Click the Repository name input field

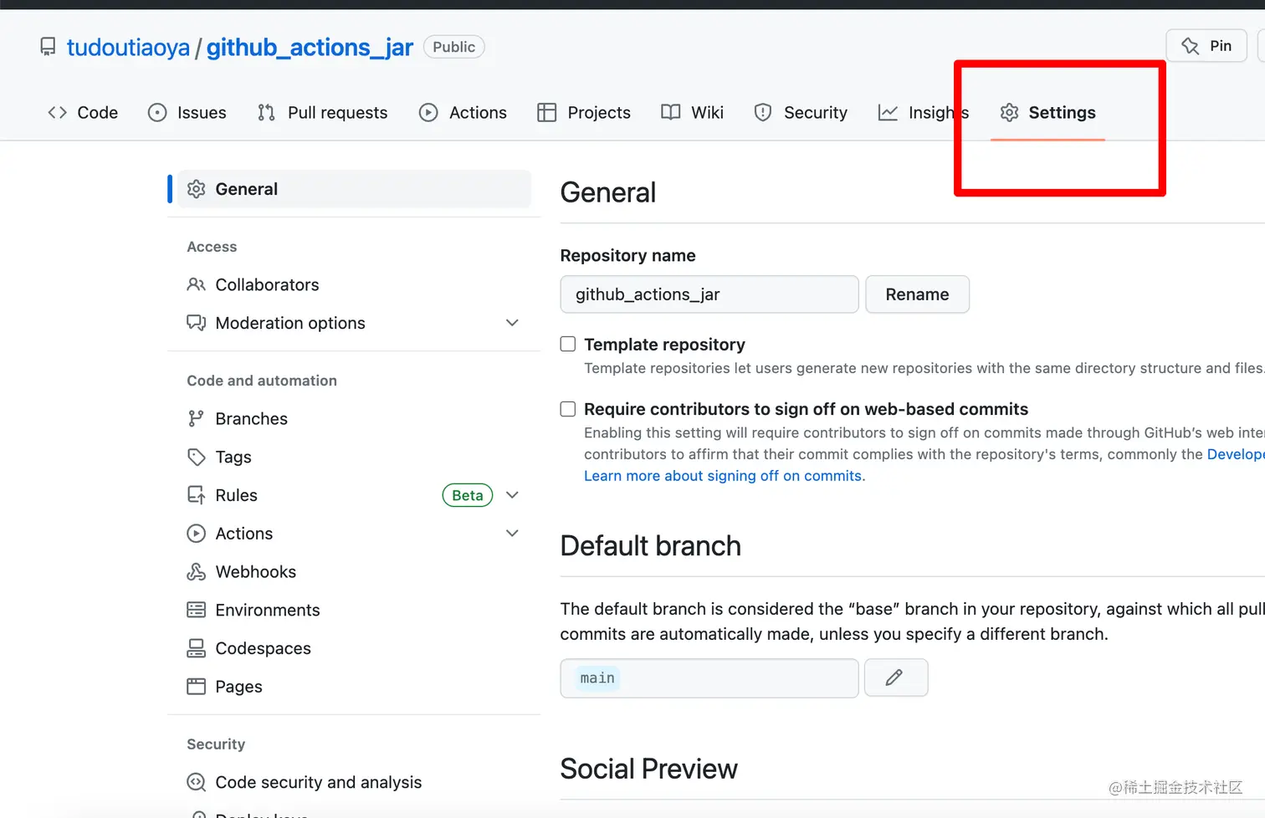[709, 294]
